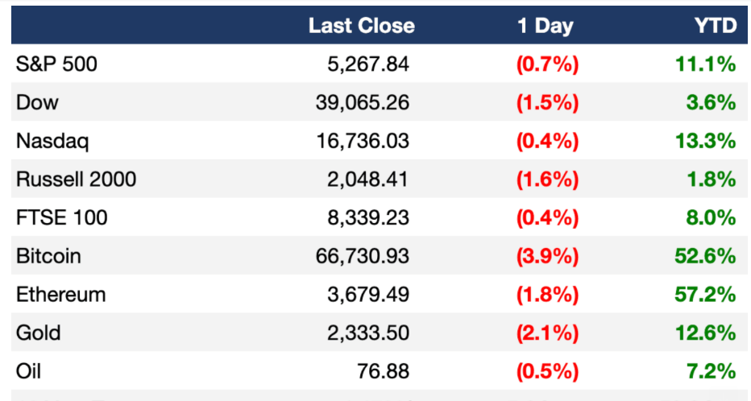Select the FTSE 100 label
The width and height of the screenshot is (751, 401).
(x=62, y=217)
